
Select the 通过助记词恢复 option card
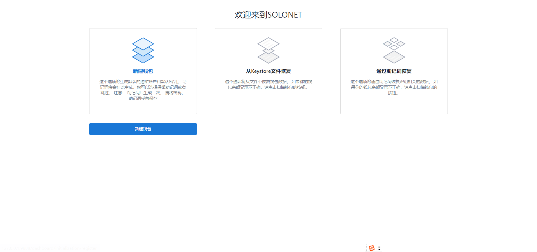pyautogui.click(x=394, y=71)
